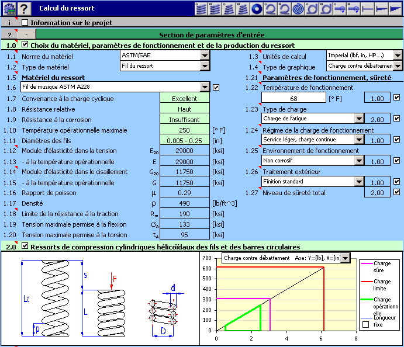Collapse input section with the '-' button
The image size is (404, 347).
click(x=26, y=34)
